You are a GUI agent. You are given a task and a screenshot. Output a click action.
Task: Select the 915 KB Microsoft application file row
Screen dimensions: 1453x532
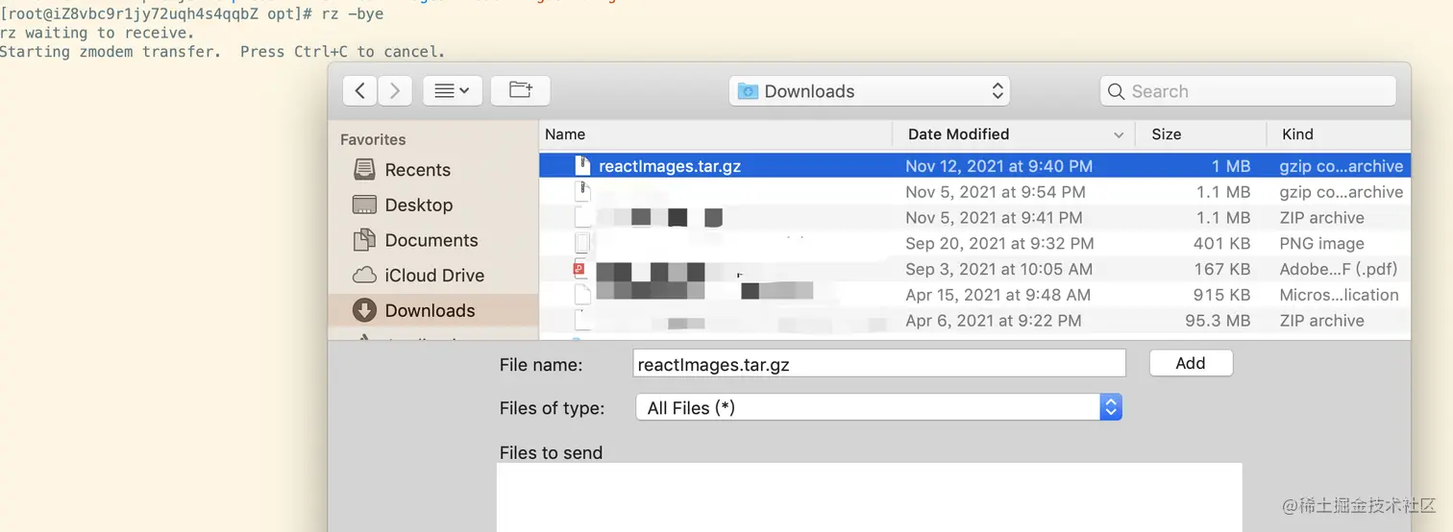(x=974, y=296)
